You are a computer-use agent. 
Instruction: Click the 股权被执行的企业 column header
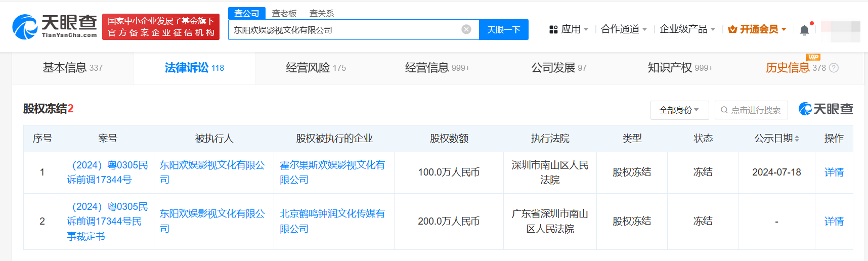pyautogui.click(x=334, y=139)
